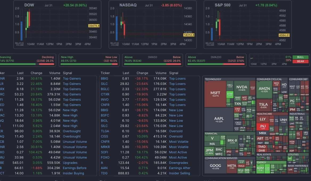Select the LLY tile in the heat map
This screenshot has height=181, width=311.
(263, 119)
